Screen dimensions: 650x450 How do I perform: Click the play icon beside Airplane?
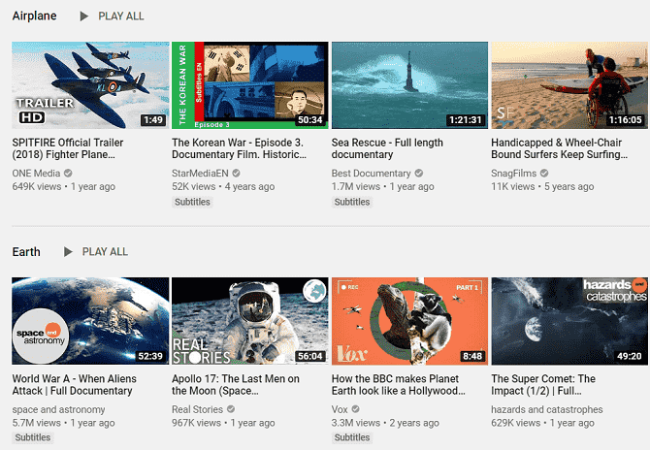[x=83, y=16]
